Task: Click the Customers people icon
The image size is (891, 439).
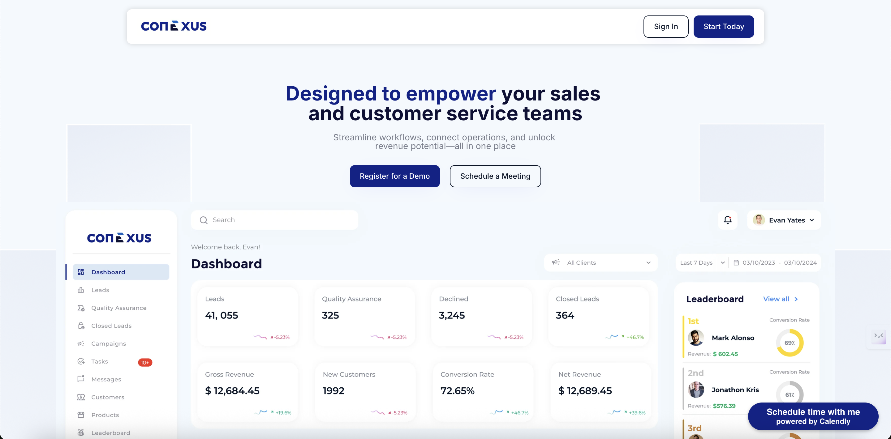Action: tap(81, 397)
